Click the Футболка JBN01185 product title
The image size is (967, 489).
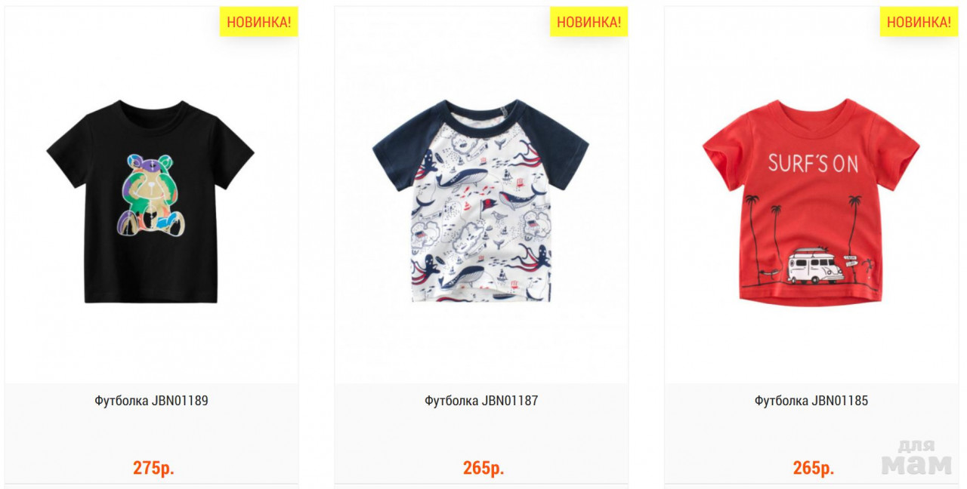point(811,401)
